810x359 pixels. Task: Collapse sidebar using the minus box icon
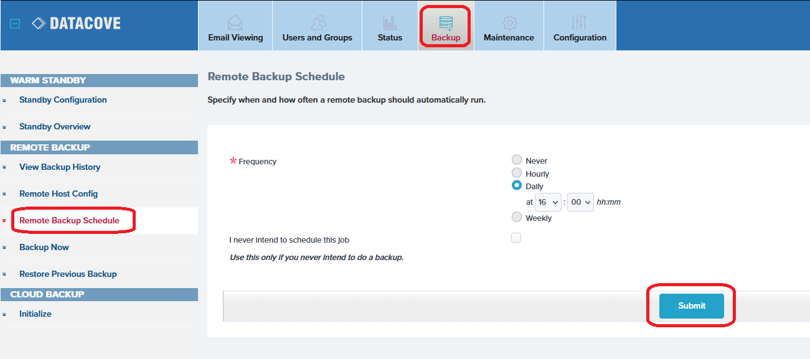click(x=16, y=24)
